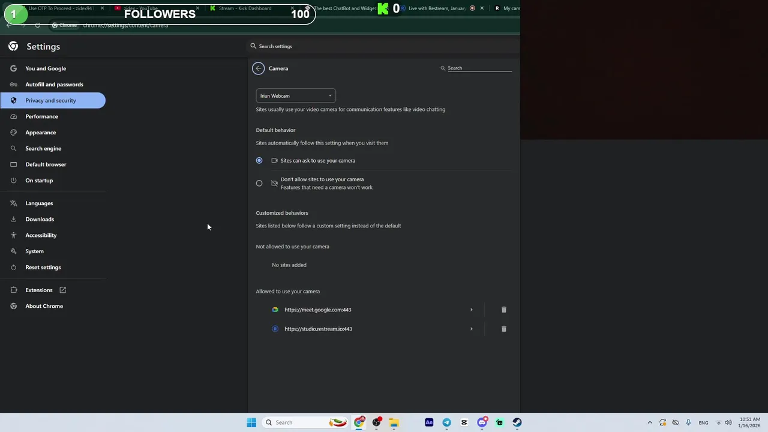This screenshot has height=432, width=768.
Task: Go back using the Camera back arrow
Action: tap(258, 68)
